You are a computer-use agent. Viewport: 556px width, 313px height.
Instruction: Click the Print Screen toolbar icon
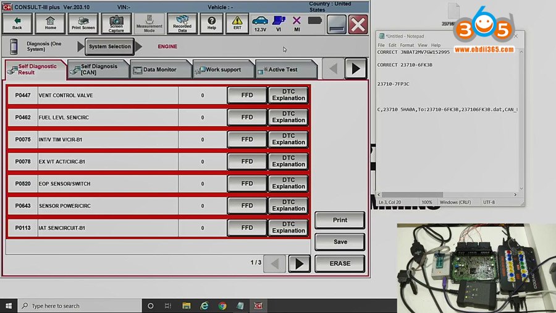click(83, 24)
